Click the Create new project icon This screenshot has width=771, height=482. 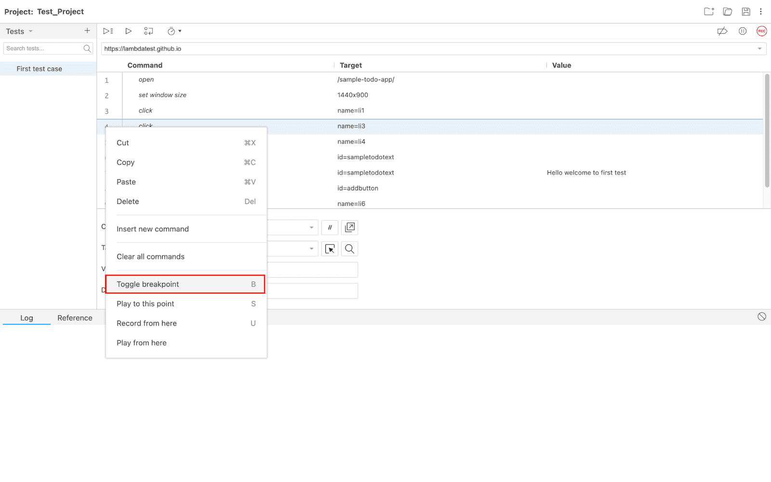point(709,12)
